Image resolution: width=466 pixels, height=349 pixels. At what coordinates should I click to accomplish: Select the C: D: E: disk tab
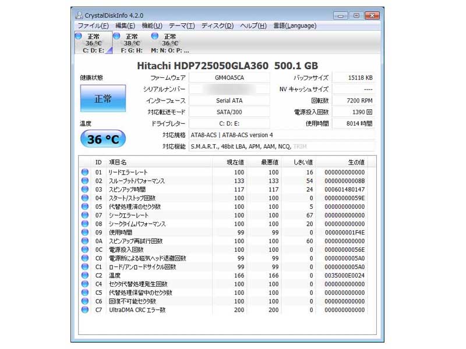[x=93, y=43]
